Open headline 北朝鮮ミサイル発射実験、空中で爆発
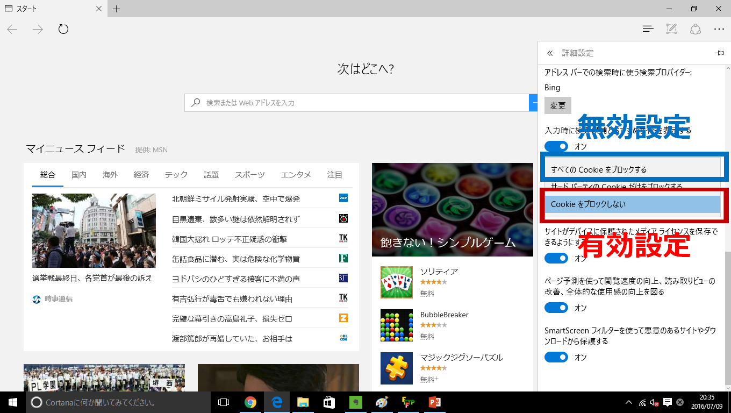The height and width of the screenshot is (413, 731). (236, 199)
